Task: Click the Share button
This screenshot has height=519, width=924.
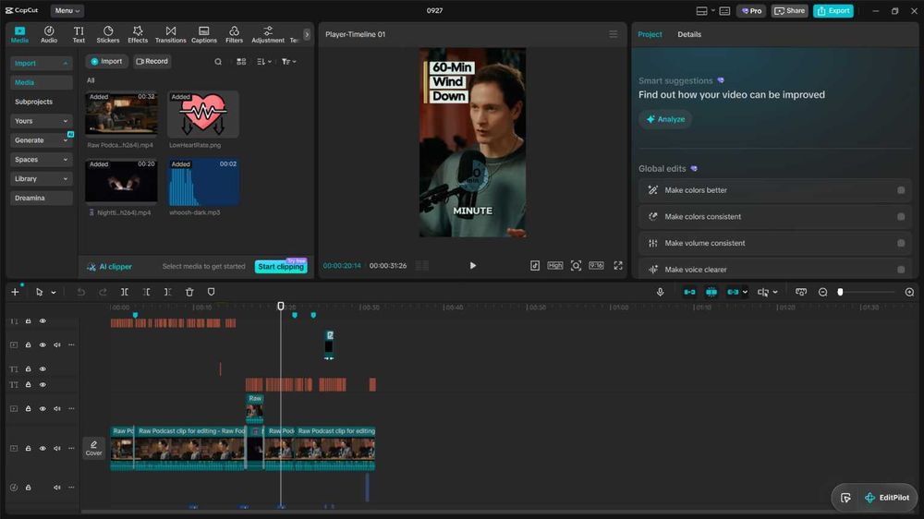Action: [790, 10]
